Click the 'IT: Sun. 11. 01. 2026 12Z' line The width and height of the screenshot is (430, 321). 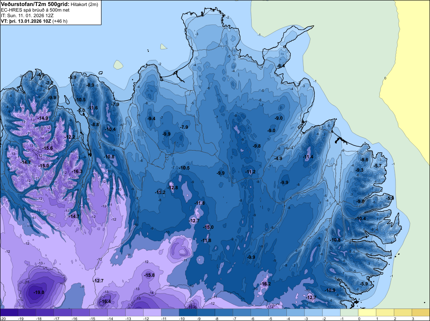pos(27,15)
